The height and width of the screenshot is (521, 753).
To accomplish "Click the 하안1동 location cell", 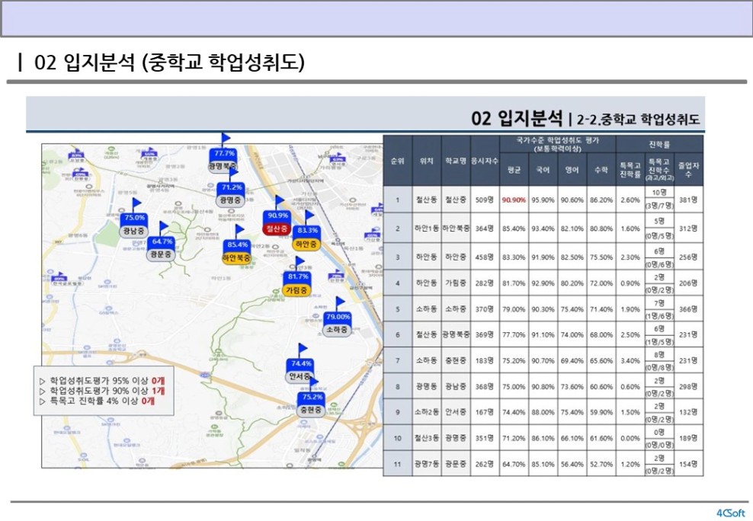I will click(427, 229).
